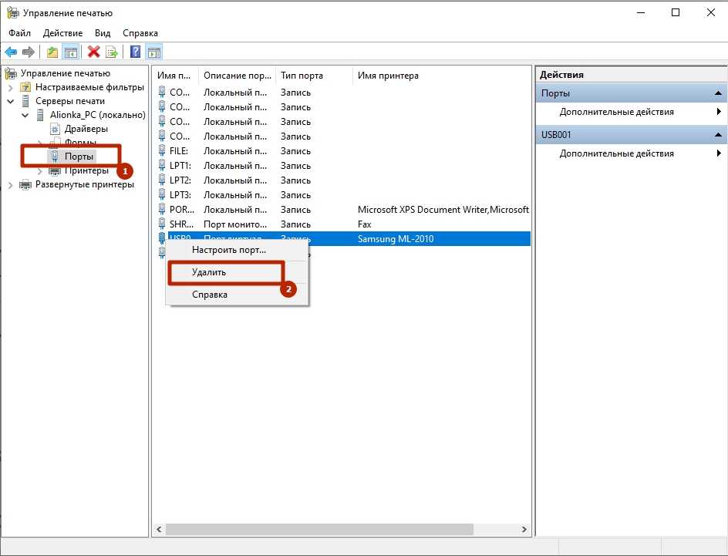Select Управление печатью root tree item
728x556 pixels.
click(x=66, y=73)
